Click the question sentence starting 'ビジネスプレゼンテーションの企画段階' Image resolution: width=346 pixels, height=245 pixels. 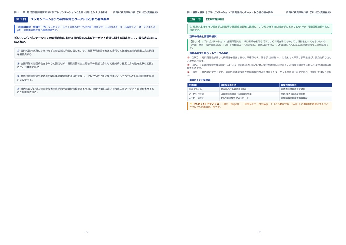coord(86,40)
